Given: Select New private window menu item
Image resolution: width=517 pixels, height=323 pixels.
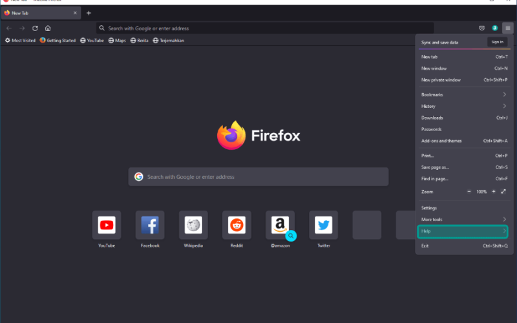Looking at the screenshot, I should (464, 79).
